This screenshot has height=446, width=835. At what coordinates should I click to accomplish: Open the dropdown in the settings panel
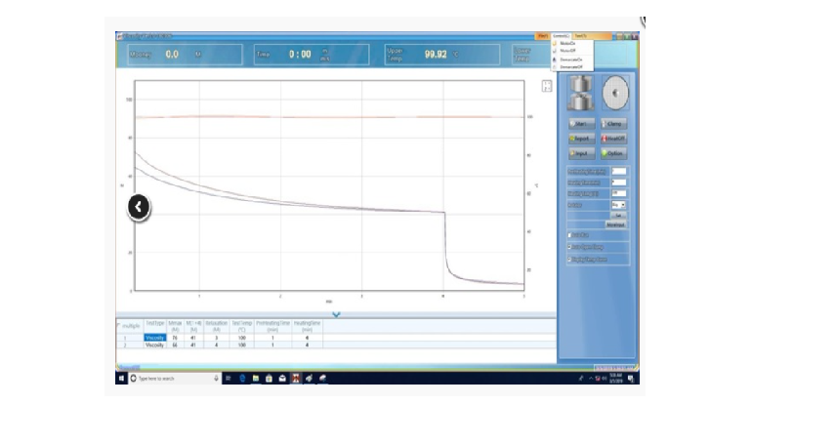click(617, 205)
